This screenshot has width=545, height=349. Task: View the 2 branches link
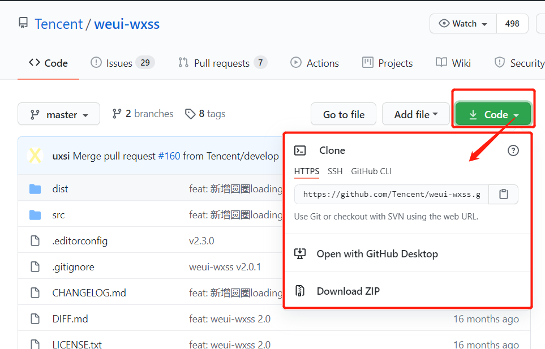coord(143,114)
